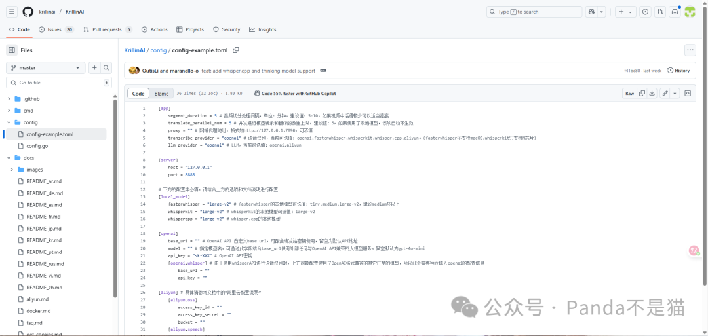Image resolution: width=708 pixels, height=336 pixels.
Task: Collapse the file tree panel icon
Action: coord(12,50)
